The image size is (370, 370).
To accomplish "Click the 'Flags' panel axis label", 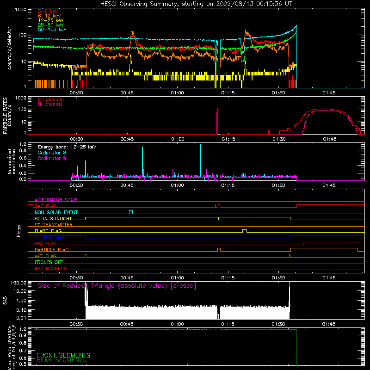I will (x=19, y=231).
